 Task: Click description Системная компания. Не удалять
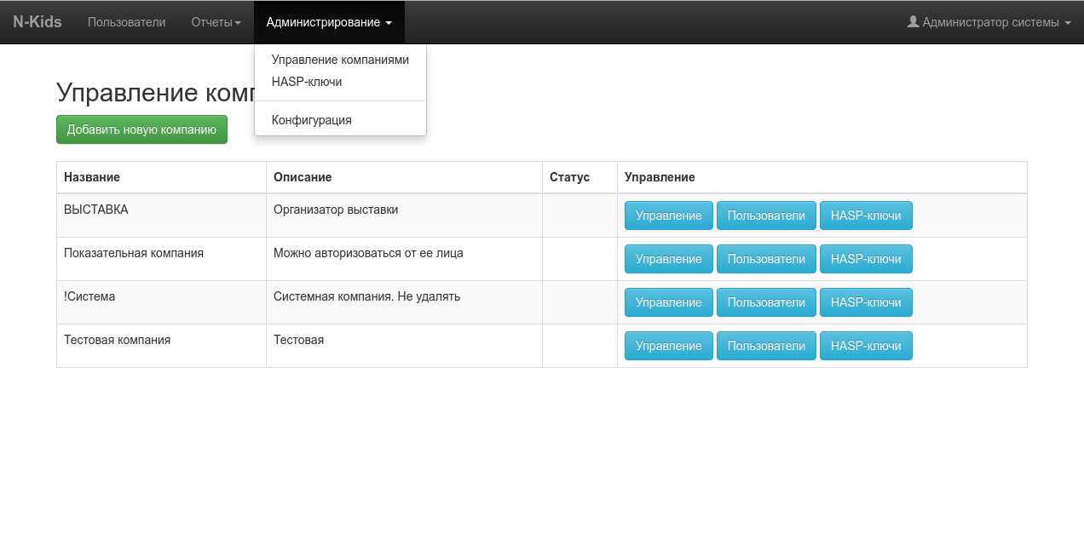click(366, 296)
